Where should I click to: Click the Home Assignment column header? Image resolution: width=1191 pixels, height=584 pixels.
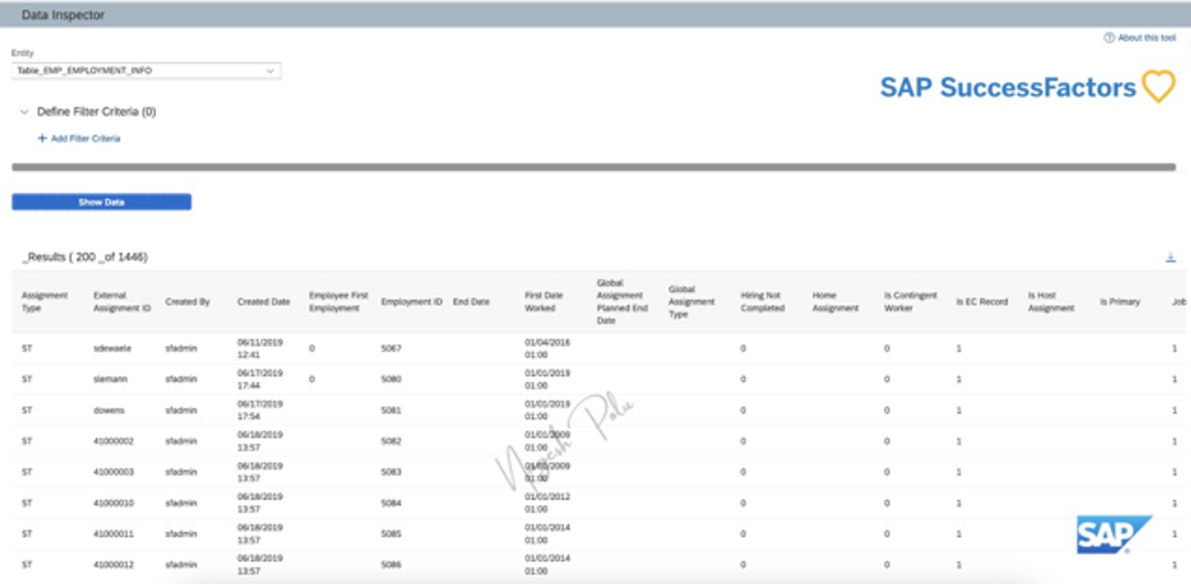tap(835, 302)
